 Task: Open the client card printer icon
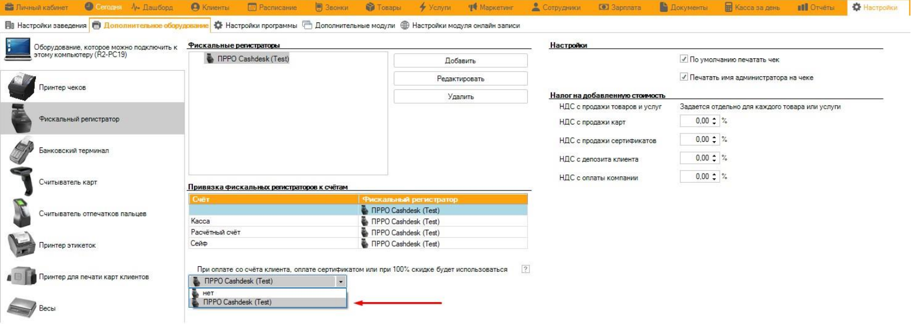click(x=22, y=276)
